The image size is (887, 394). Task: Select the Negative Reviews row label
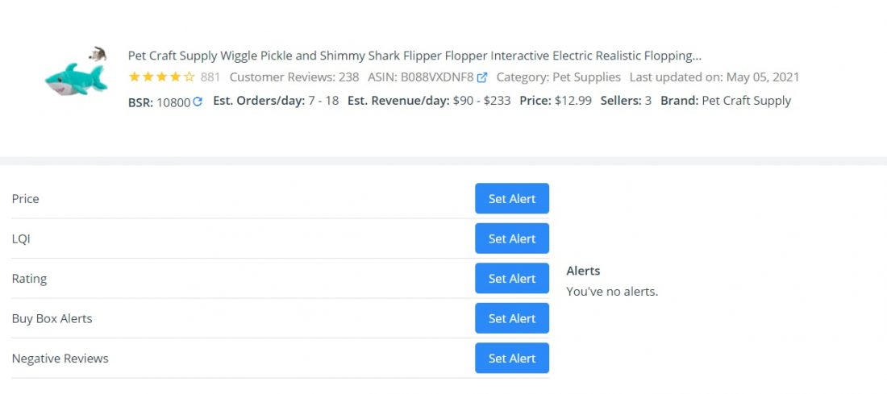pyautogui.click(x=60, y=359)
